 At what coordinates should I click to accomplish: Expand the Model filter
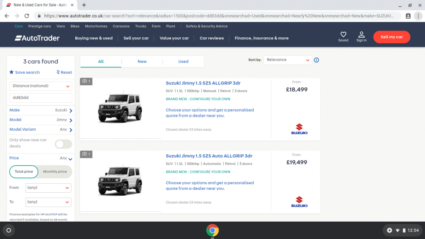pyautogui.click(x=41, y=120)
